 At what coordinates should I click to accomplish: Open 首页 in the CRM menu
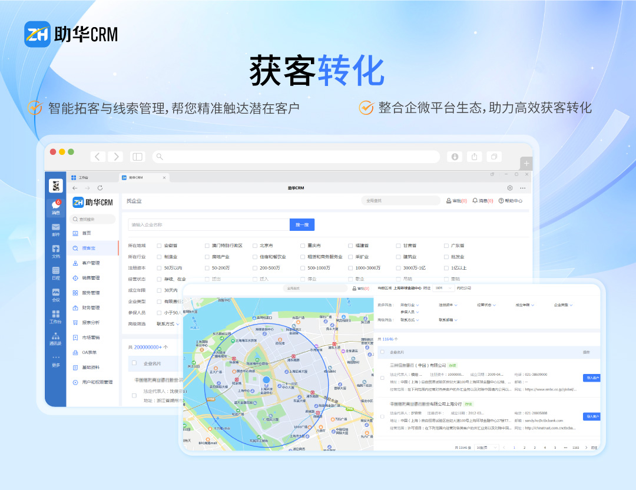(92, 233)
